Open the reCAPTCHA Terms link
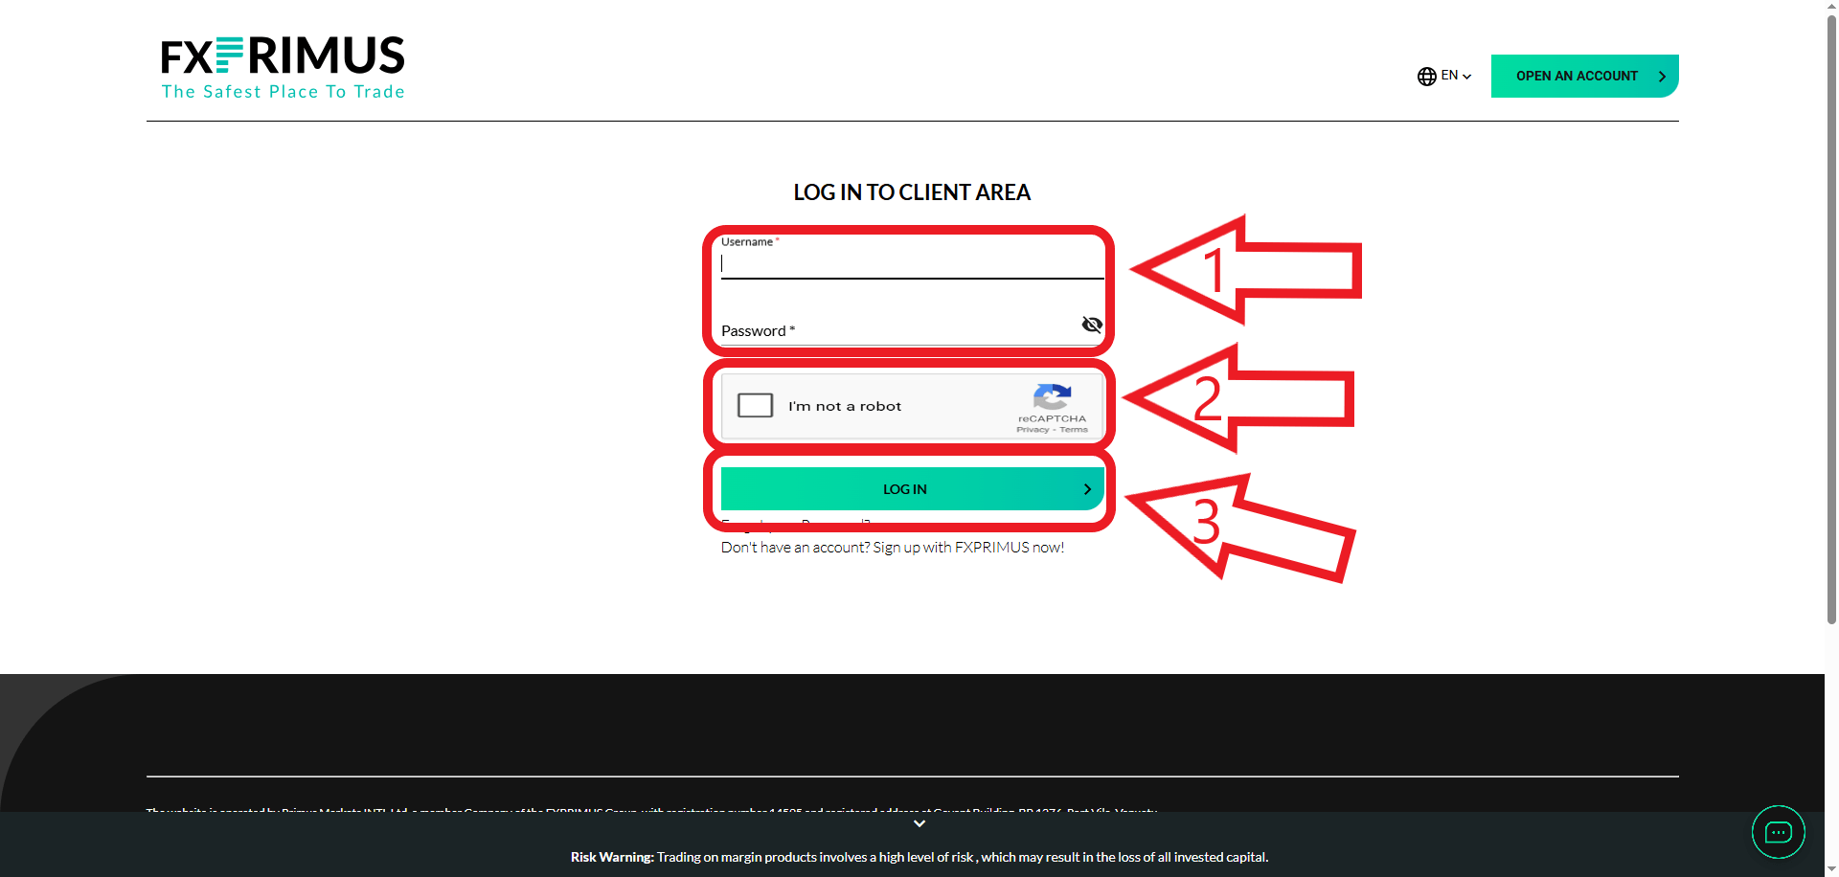Image resolution: width=1839 pixels, height=877 pixels. 1074,430
